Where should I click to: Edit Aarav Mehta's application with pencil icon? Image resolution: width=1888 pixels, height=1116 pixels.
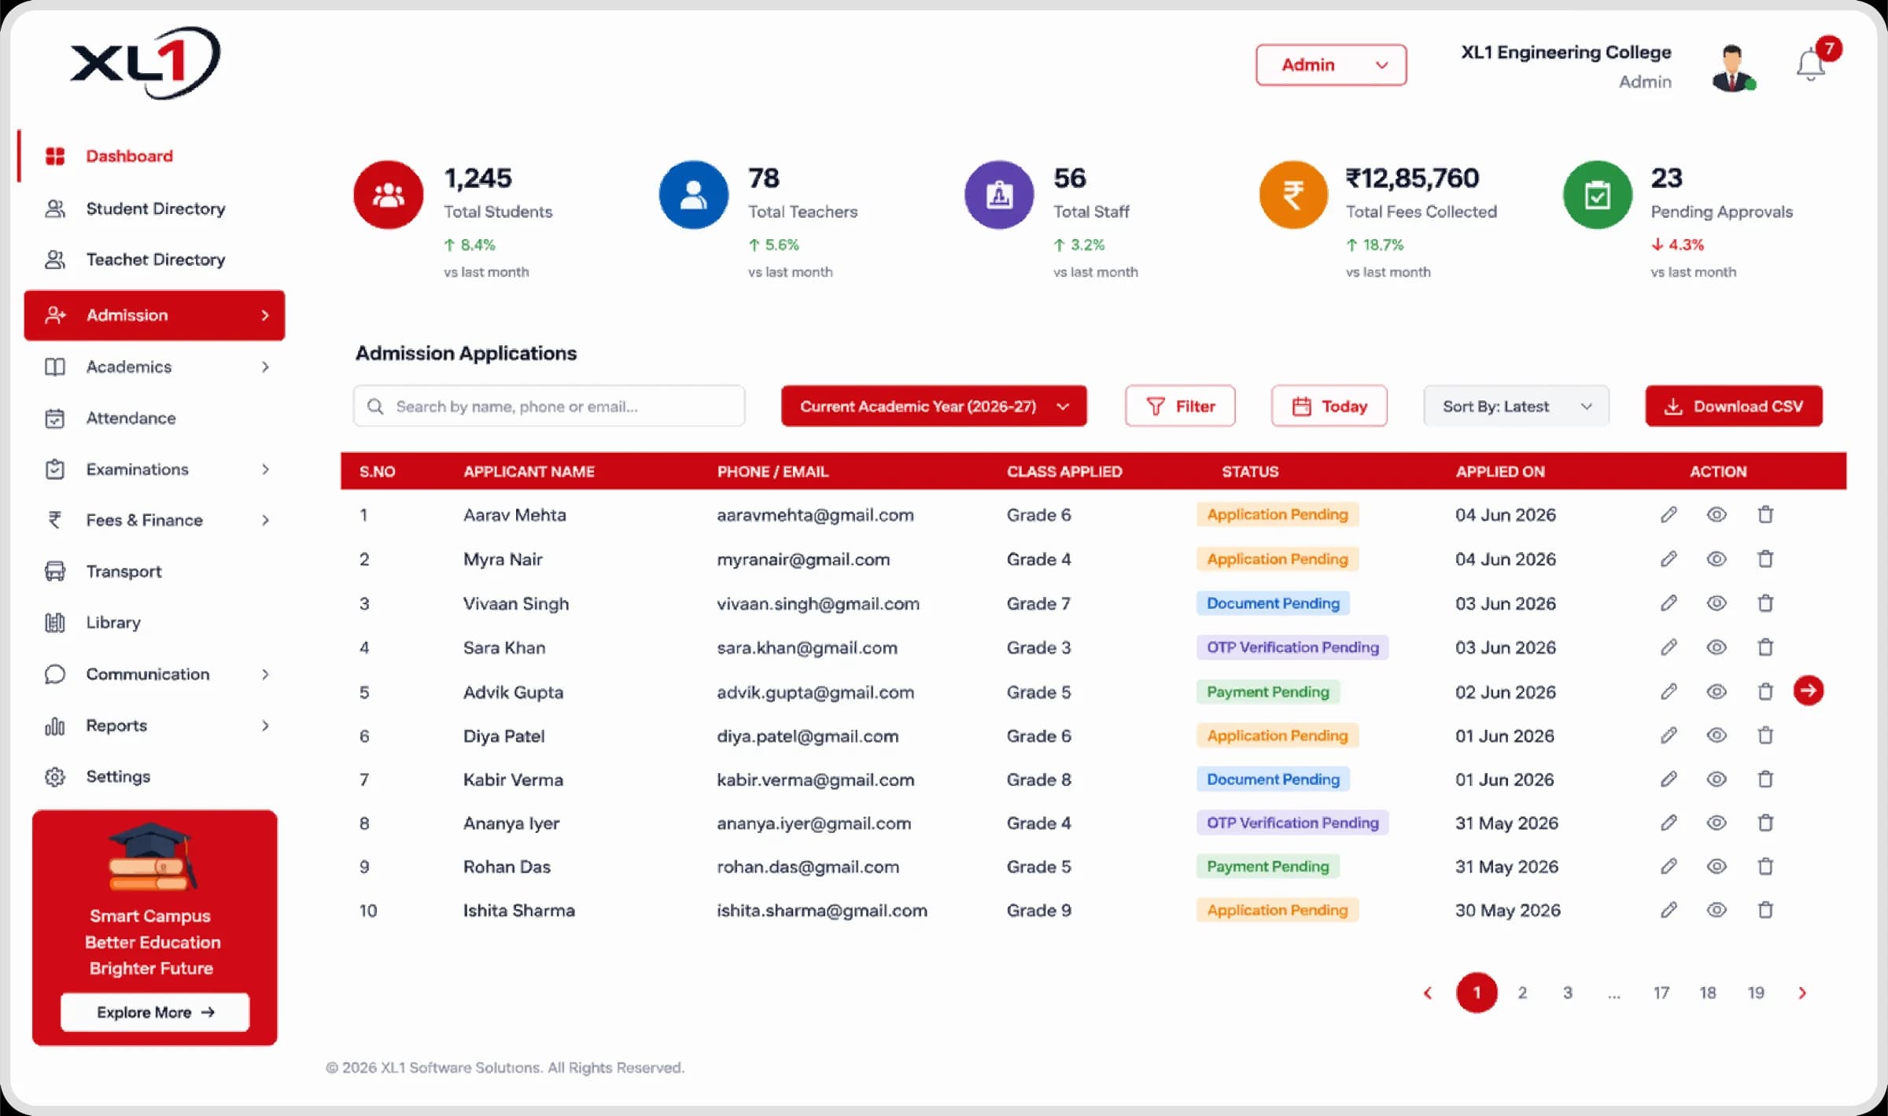pos(1669,514)
